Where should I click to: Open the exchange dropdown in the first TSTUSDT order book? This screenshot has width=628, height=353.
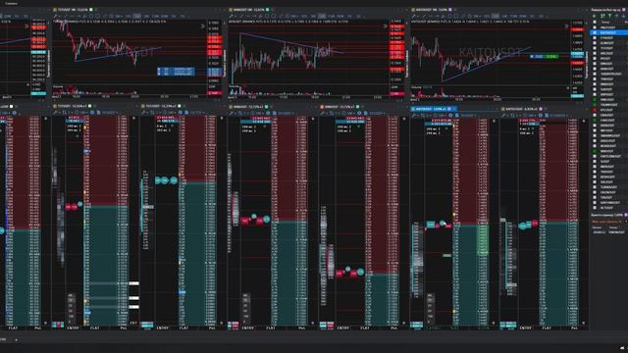(110, 113)
